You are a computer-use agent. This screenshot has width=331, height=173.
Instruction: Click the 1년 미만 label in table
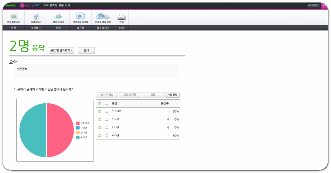[117, 111]
